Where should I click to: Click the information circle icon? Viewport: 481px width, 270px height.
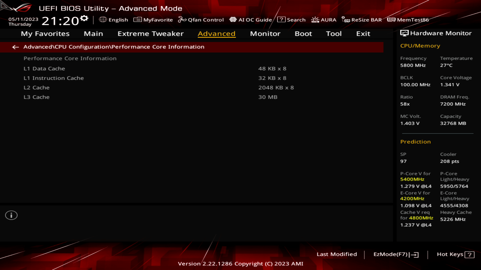pyautogui.click(x=11, y=215)
